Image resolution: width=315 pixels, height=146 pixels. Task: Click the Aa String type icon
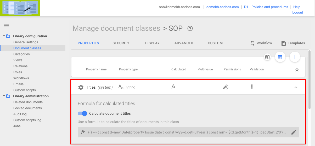(121, 87)
